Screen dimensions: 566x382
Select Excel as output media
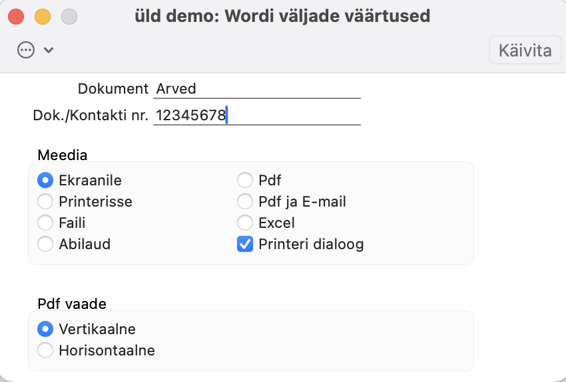[x=245, y=223]
